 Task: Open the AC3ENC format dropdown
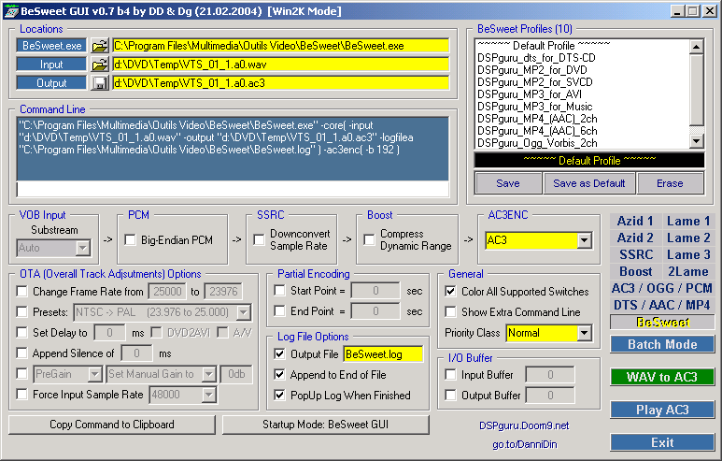click(x=585, y=240)
